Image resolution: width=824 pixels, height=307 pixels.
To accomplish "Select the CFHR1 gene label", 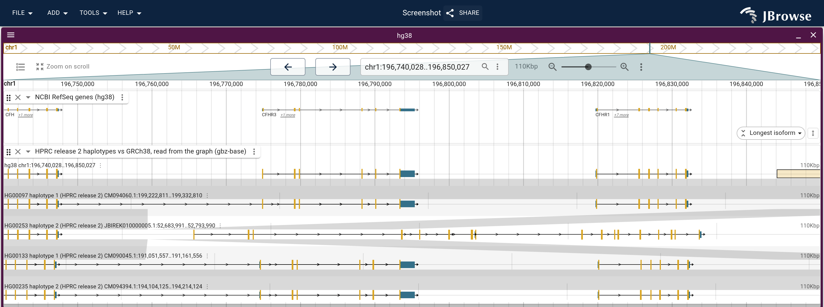I will [x=602, y=115].
